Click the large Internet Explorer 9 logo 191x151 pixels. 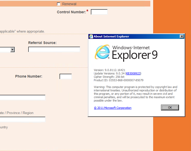coord(126,53)
